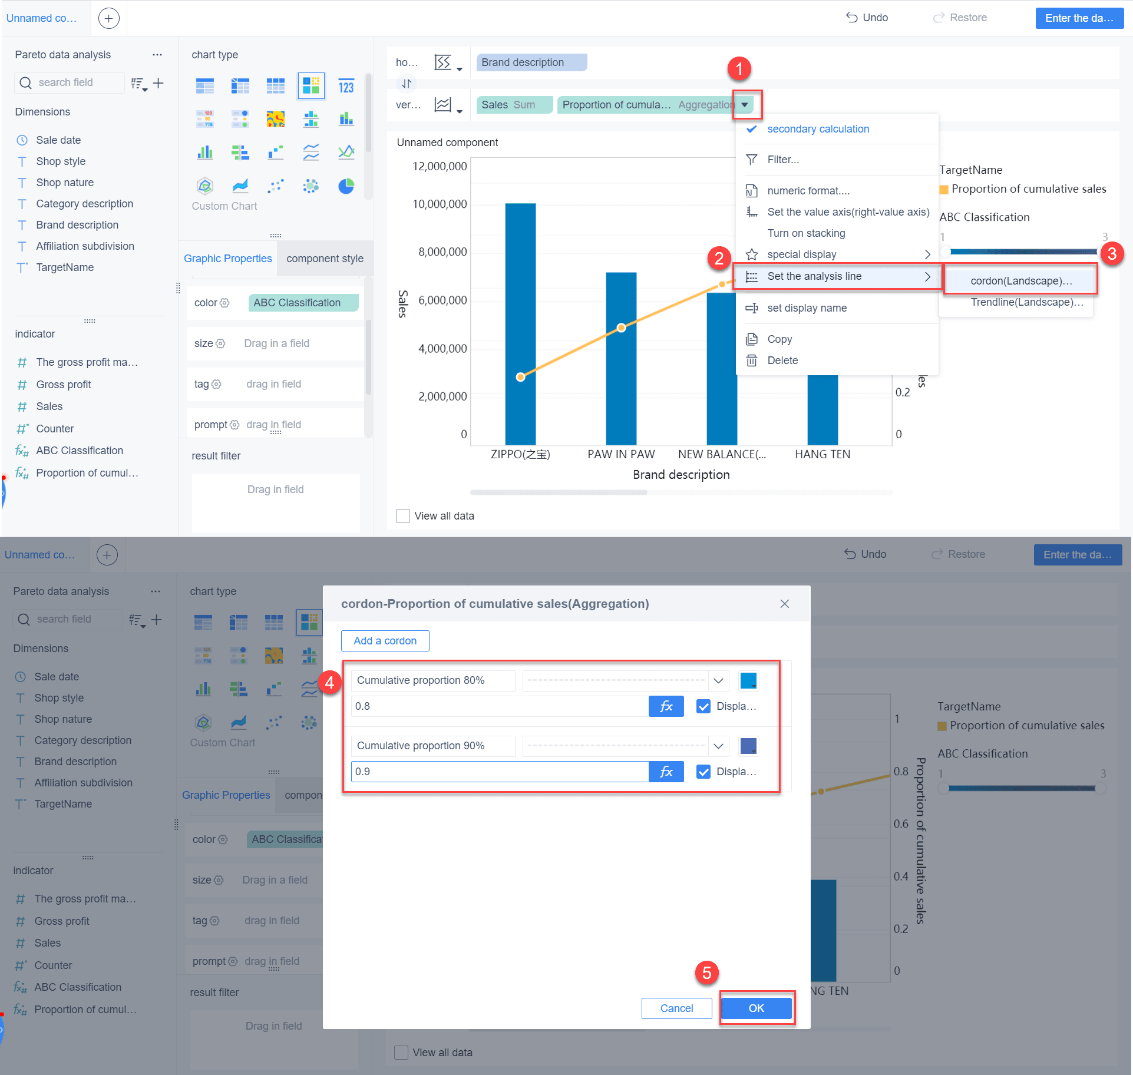Open the Proportion of cumulative field dropdown arrow
This screenshot has width=1133, height=1075.
(x=745, y=105)
